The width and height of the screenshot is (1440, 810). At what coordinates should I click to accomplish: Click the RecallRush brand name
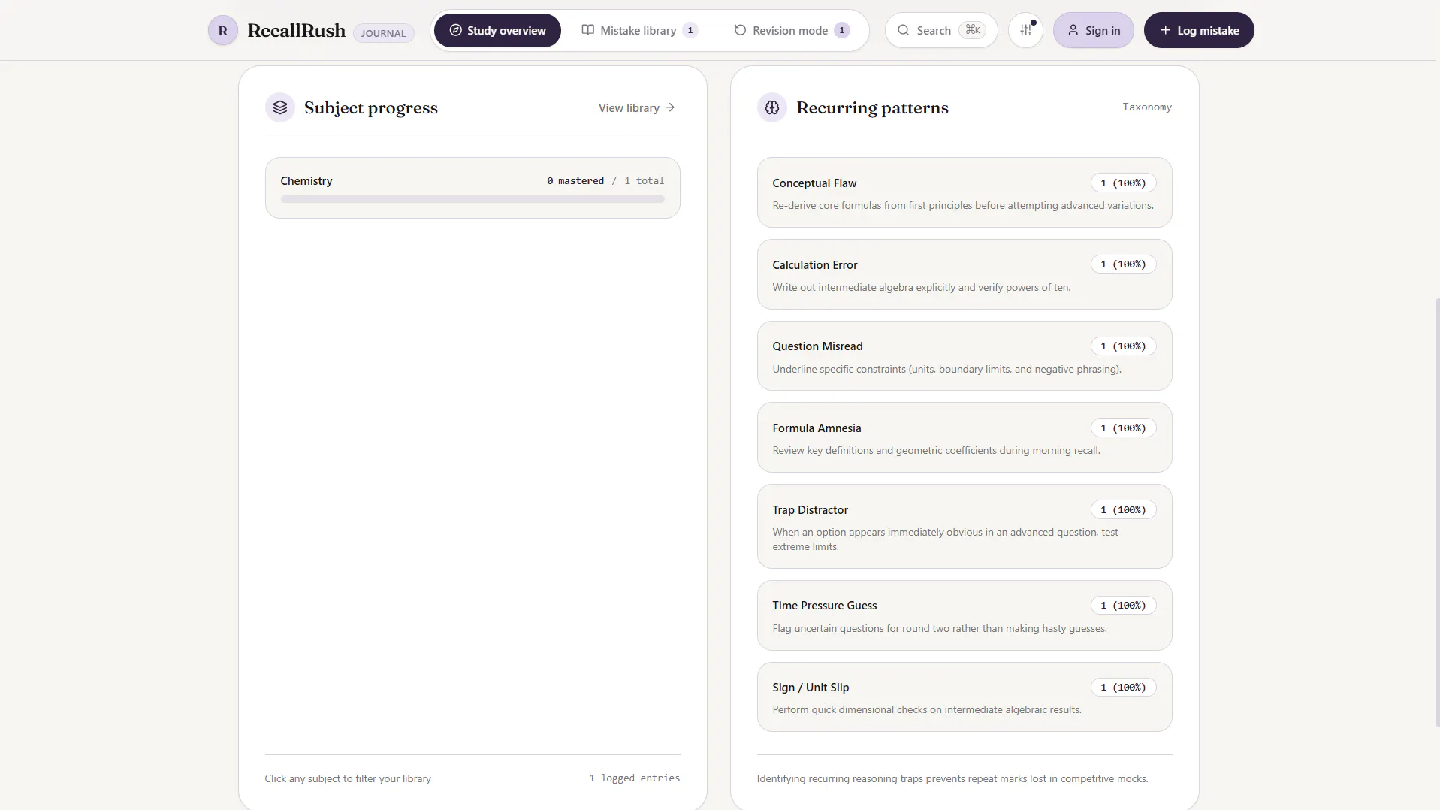click(297, 31)
